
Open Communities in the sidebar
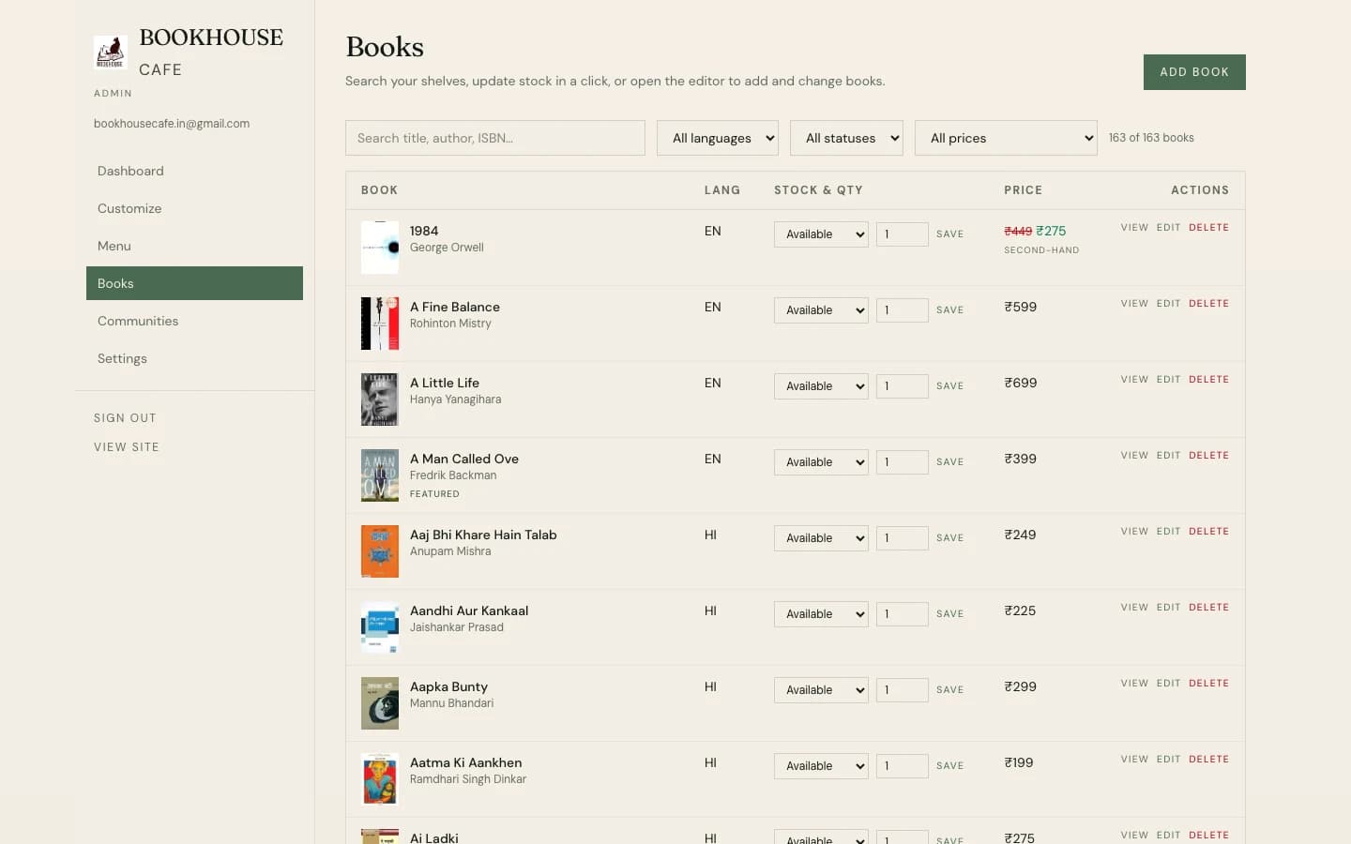tap(194, 321)
